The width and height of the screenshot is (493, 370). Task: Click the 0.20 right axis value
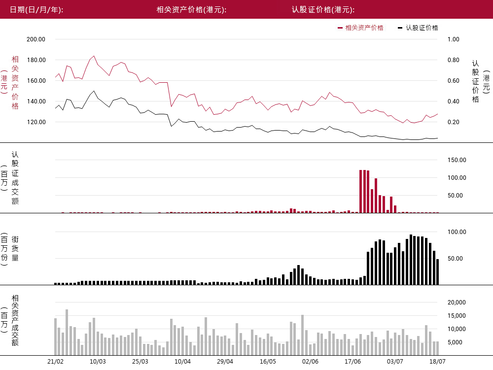[x=454, y=122]
